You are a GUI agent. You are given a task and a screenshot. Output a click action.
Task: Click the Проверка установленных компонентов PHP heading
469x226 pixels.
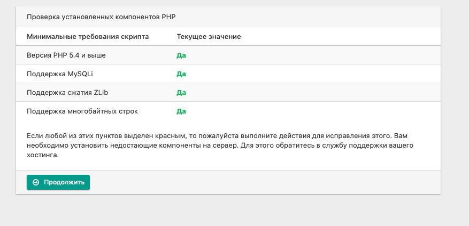pyautogui.click(x=101, y=17)
